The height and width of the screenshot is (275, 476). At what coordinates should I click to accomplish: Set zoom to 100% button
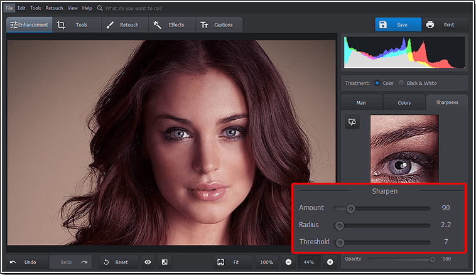[266, 262]
